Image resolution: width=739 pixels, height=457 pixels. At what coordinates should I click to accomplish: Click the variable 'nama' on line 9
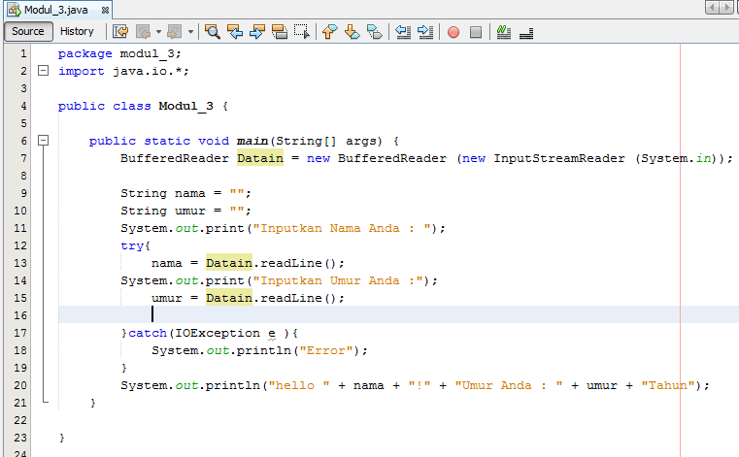(190, 193)
